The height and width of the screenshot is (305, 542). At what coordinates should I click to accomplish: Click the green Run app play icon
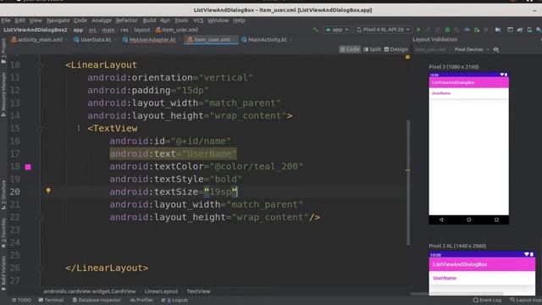pos(418,30)
